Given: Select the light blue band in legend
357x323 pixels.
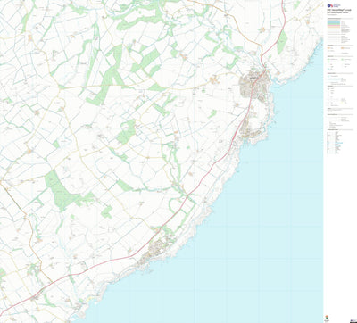Looking at the screenshot, I should tap(334, 22).
